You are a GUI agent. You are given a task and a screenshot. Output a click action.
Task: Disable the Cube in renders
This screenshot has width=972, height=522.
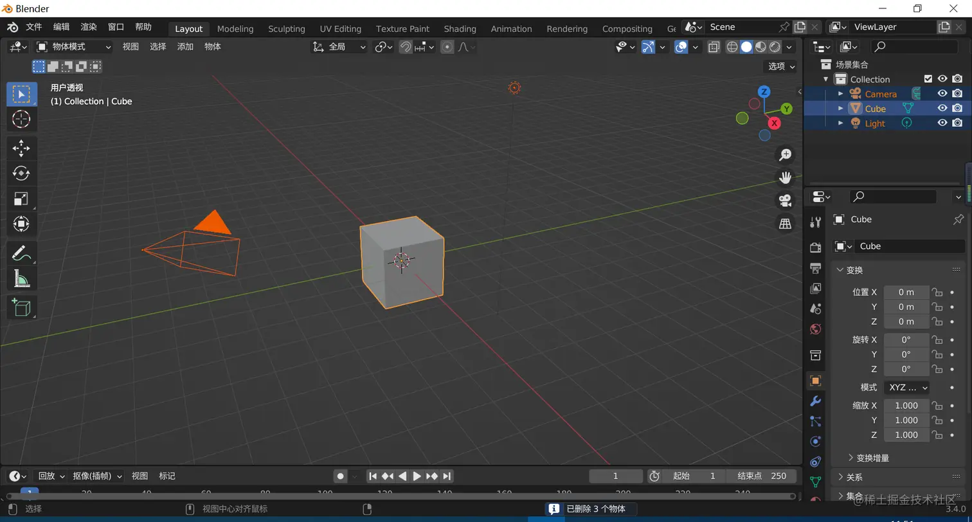pos(957,109)
